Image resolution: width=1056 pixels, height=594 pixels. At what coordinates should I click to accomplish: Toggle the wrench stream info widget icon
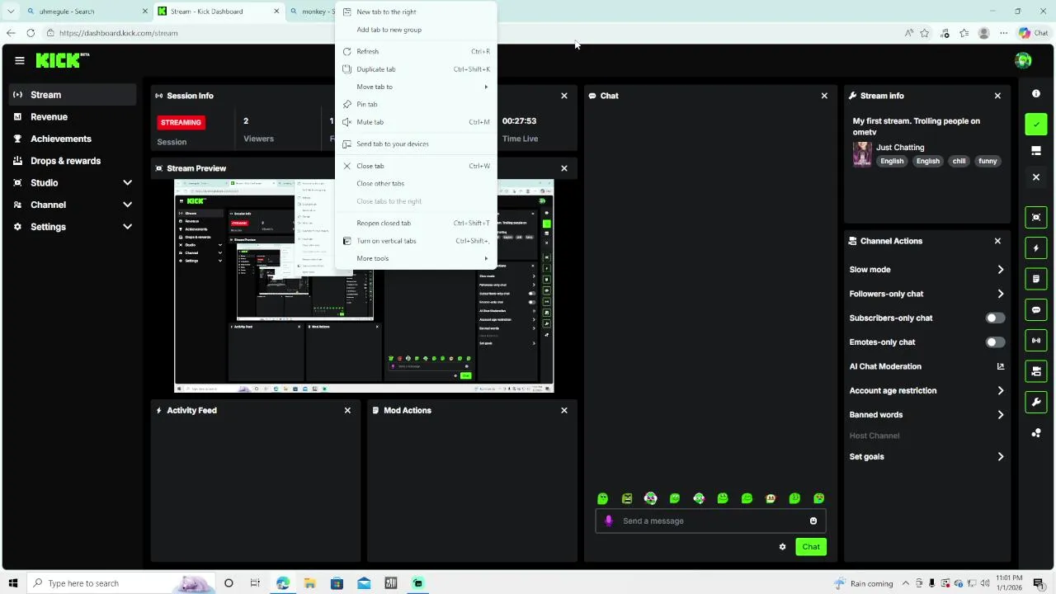point(1036,403)
